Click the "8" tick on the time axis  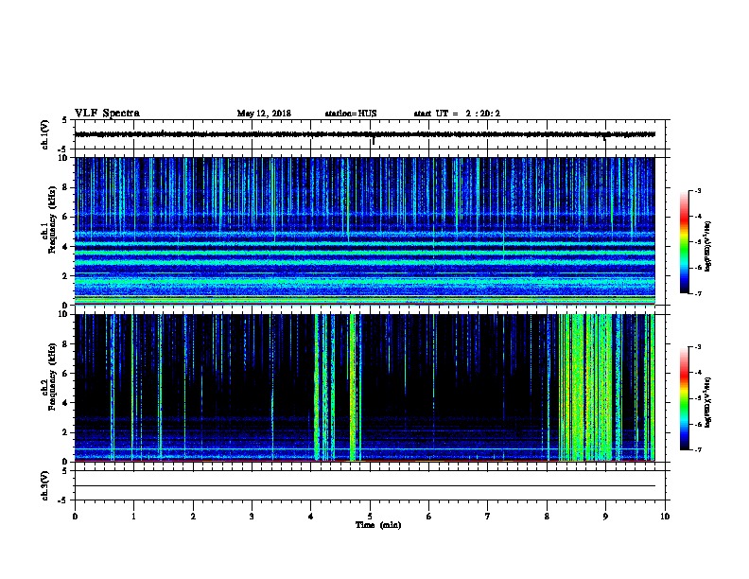pyautogui.click(x=547, y=517)
